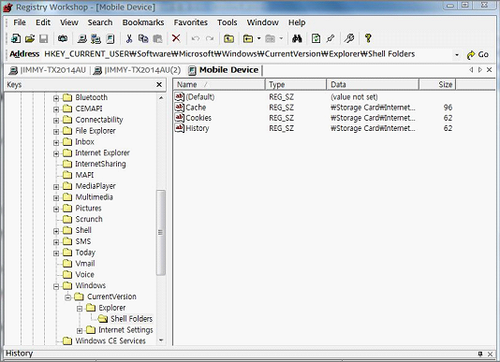Sort values by Name column header
Viewport: 500px width, 362px height.
tap(219, 84)
